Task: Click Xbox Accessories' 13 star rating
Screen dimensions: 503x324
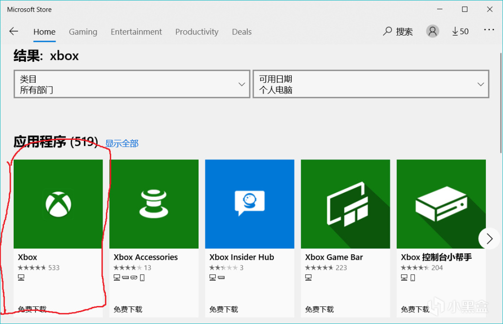Action: click(x=133, y=267)
